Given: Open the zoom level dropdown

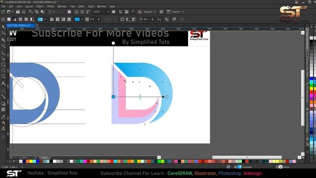Looking at the screenshot, I should click(x=108, y=12).
